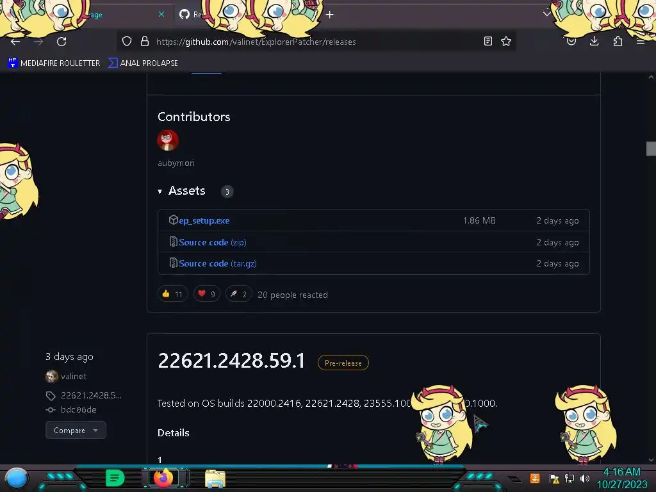Click package icon beside ep_setup.exe
The width and height of the screenshot is (656, 492).
click(x=173, y=220)
